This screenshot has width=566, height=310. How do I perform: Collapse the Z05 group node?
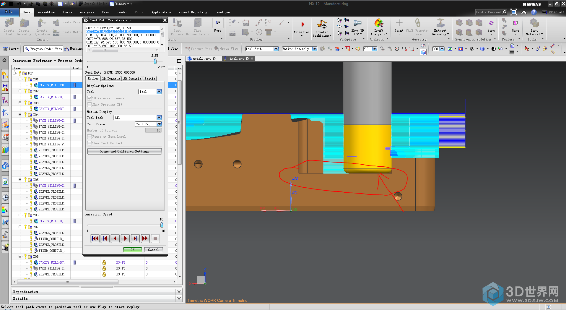coord(20,179)
